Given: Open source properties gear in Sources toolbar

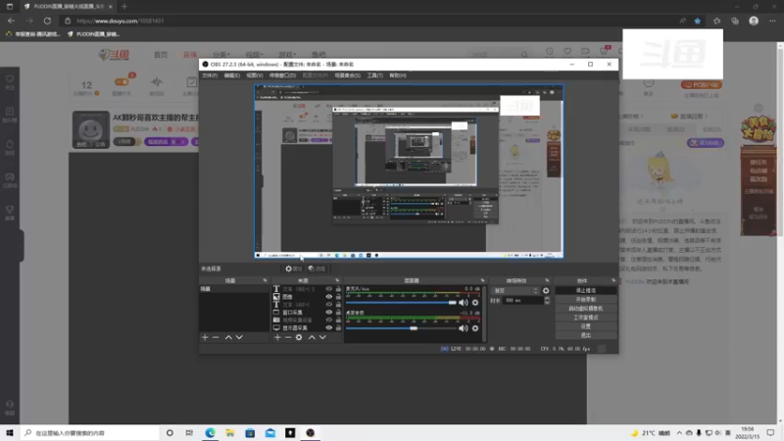Looking at the screenshot, I should point(299,337).
